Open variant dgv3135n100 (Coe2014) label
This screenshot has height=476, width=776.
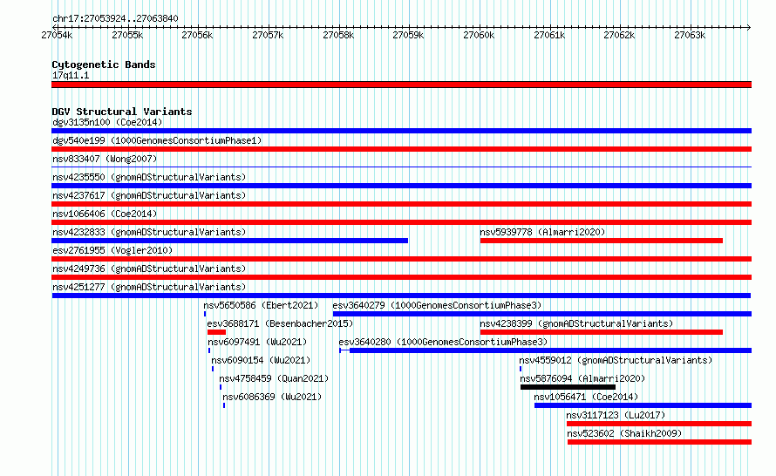point(107,122)
